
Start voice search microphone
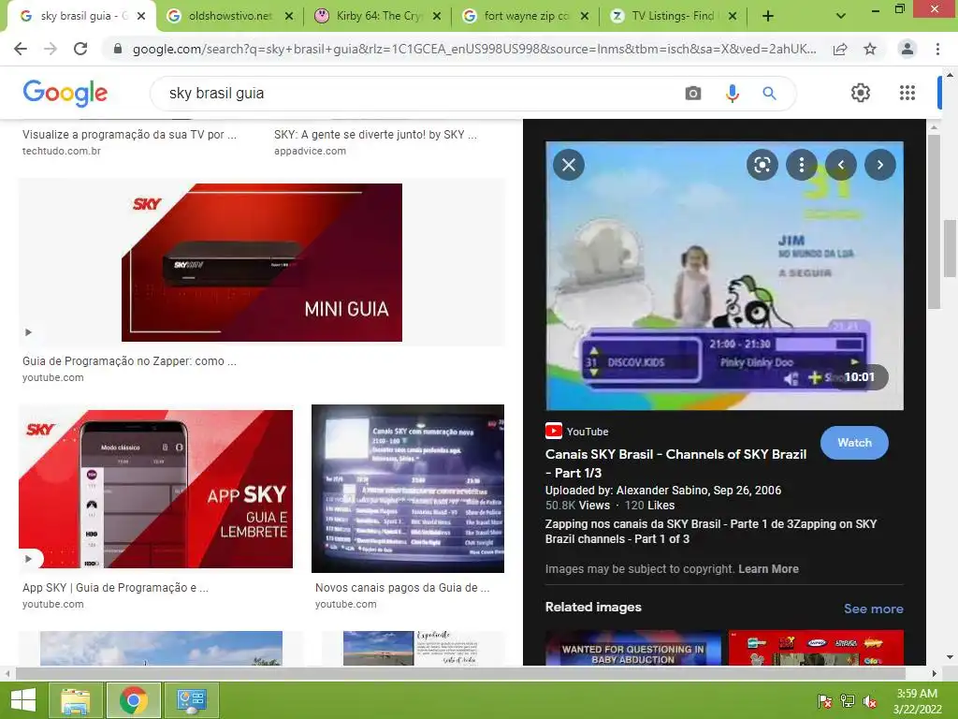(x=732, y=93)
